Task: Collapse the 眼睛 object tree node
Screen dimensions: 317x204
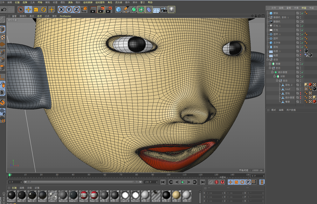Action: tap(270, 64)
